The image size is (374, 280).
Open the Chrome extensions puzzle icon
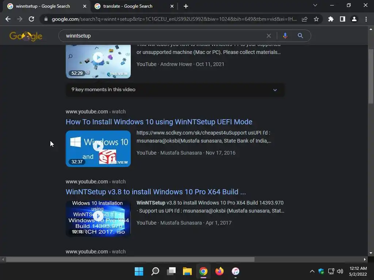pyautogui.click(x=331, y=19)
